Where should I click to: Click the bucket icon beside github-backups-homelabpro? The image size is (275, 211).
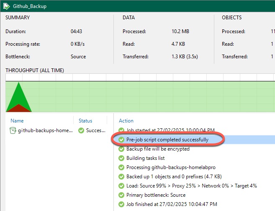[x=13, y=130]
